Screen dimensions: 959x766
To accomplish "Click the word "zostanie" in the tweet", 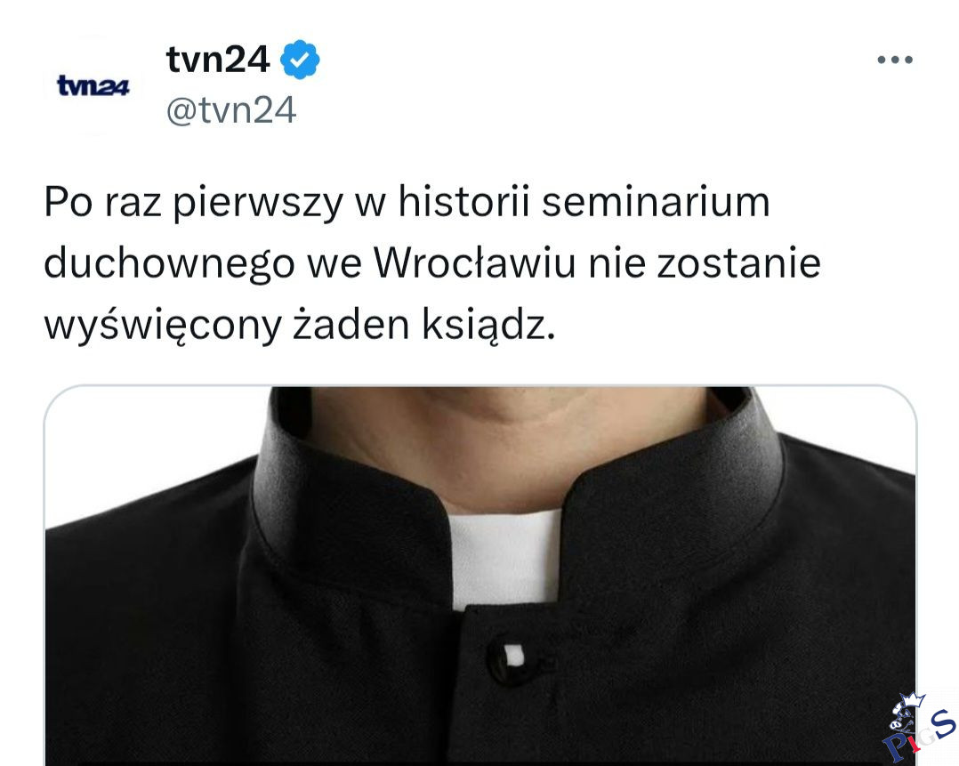I will tap(738, 263).
